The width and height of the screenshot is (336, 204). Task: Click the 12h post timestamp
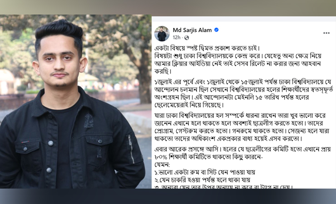click(x=177, y=38)
